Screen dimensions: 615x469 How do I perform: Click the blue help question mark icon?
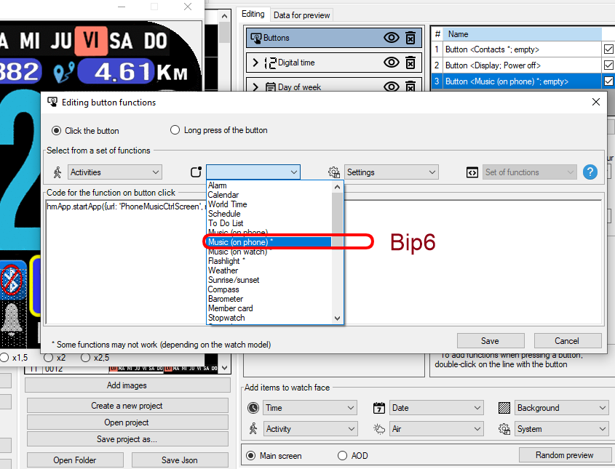(x=590, y=172)
